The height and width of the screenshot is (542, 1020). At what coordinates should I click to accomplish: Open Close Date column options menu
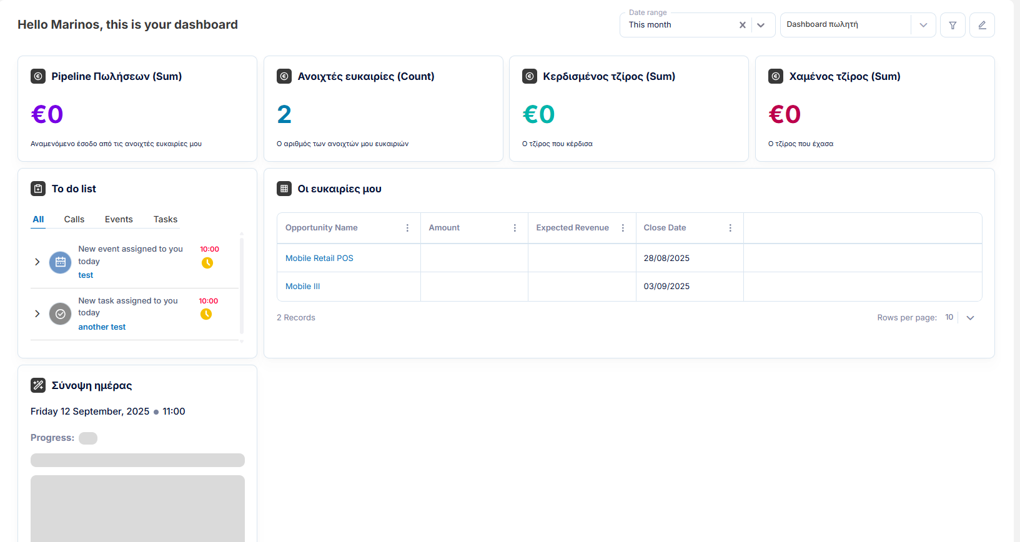(730, 228)
